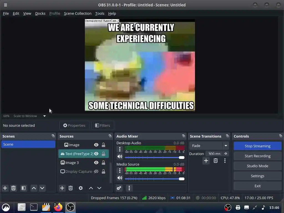Open the window hamburger menu
The height and width of the screenshot is (213, 284).
pyautogui.click(x=6, y=5)
